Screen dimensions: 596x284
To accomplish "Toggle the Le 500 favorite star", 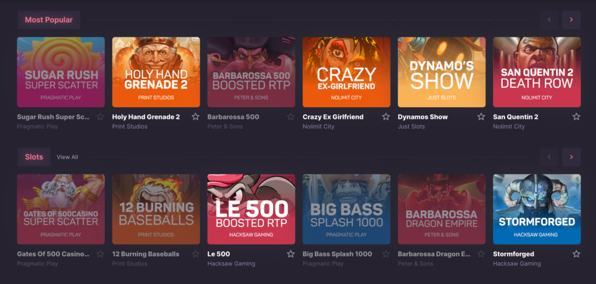I will [290, 254].
